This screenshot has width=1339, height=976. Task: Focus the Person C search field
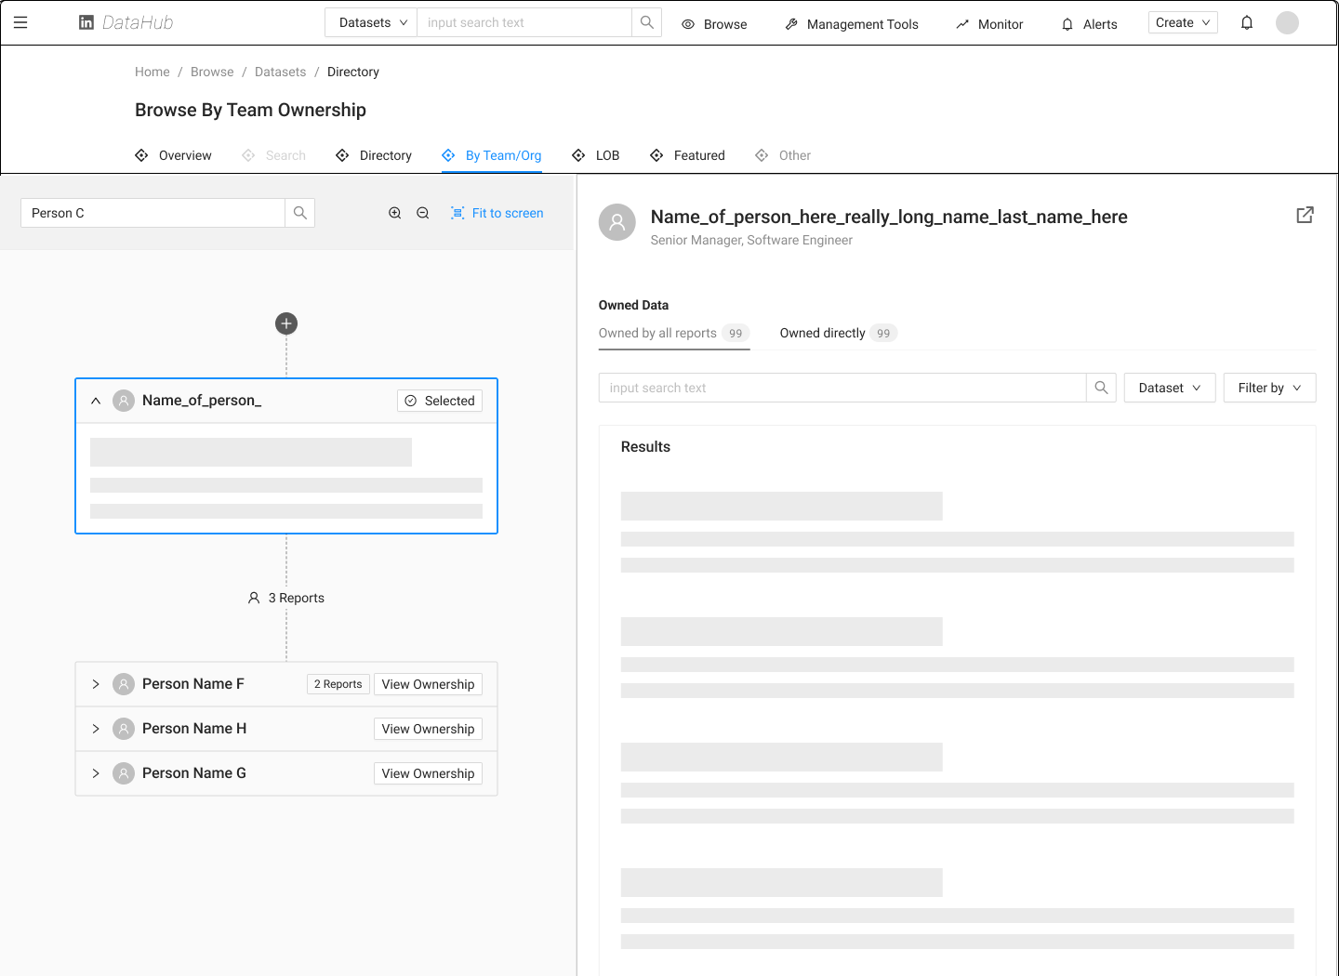(x=152, y=213)
